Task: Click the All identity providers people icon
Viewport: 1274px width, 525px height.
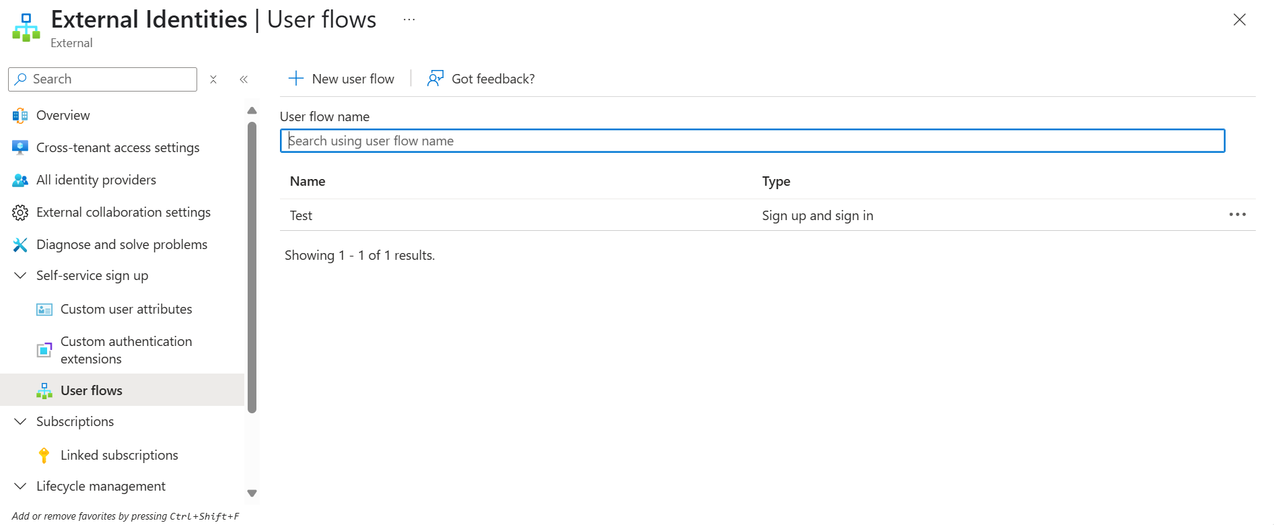Action: click(20, 180)
